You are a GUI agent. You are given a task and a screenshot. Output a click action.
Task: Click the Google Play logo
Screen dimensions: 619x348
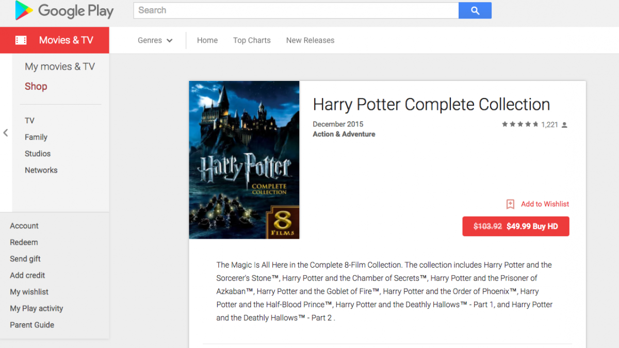tap(64, 11)
